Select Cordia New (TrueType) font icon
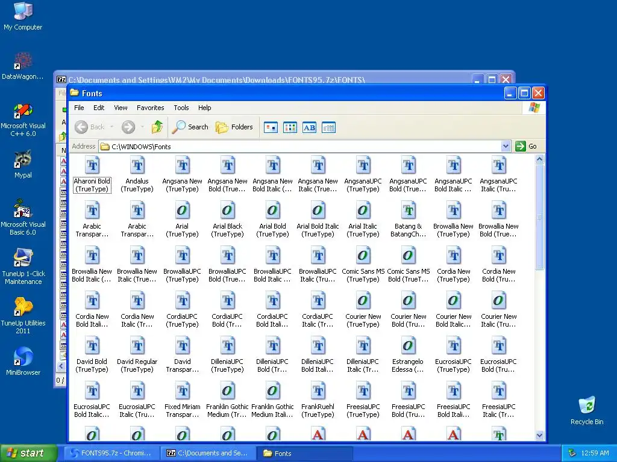Image resolution: width=617 pixels, height=462 pixels. 453,256
